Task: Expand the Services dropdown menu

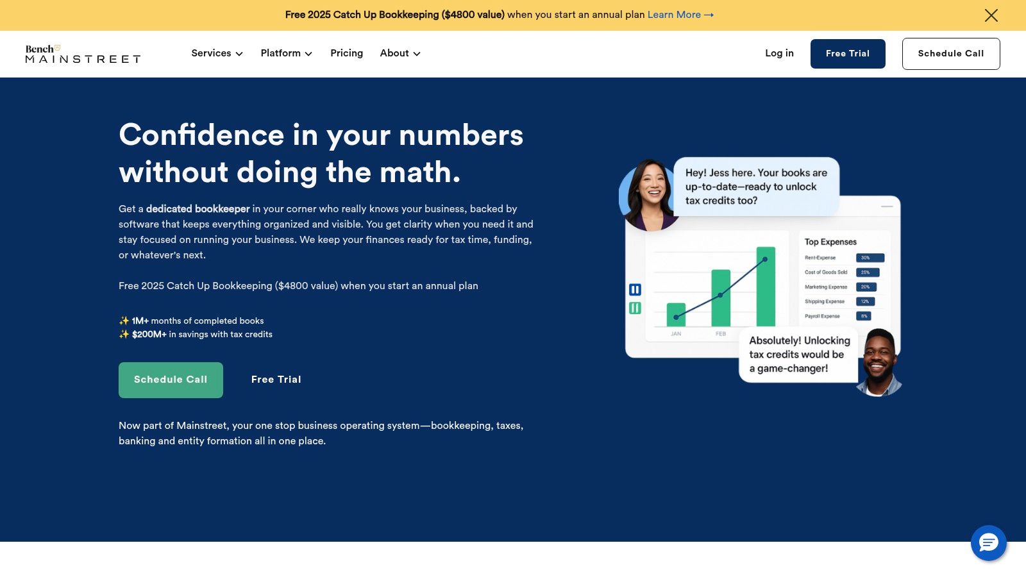Action: point(217,53)
